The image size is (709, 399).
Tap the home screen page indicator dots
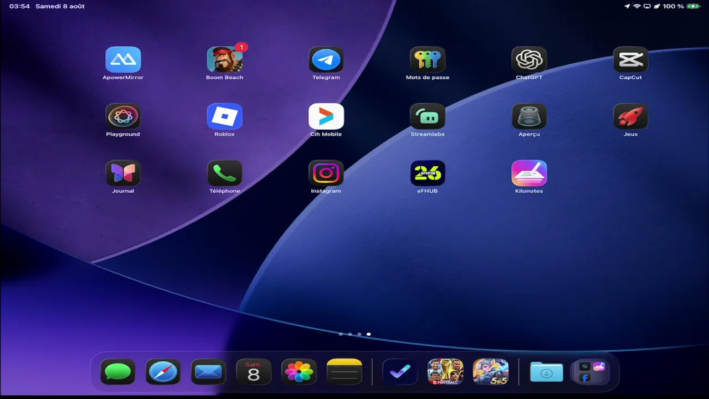coord(354,334)
